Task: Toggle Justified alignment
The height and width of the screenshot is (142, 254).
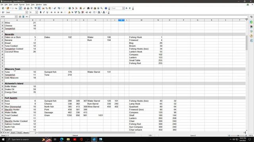Action: [62, 12]
